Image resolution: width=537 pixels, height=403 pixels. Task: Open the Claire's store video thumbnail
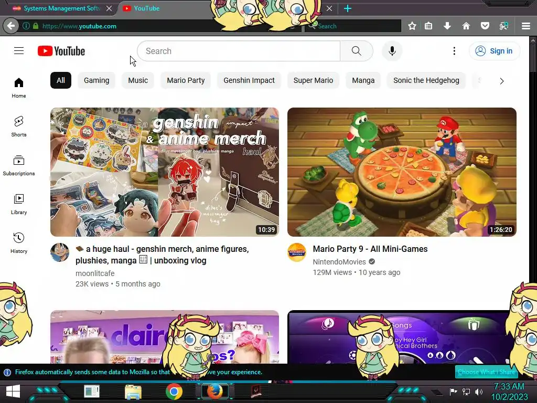pos(164,337)
